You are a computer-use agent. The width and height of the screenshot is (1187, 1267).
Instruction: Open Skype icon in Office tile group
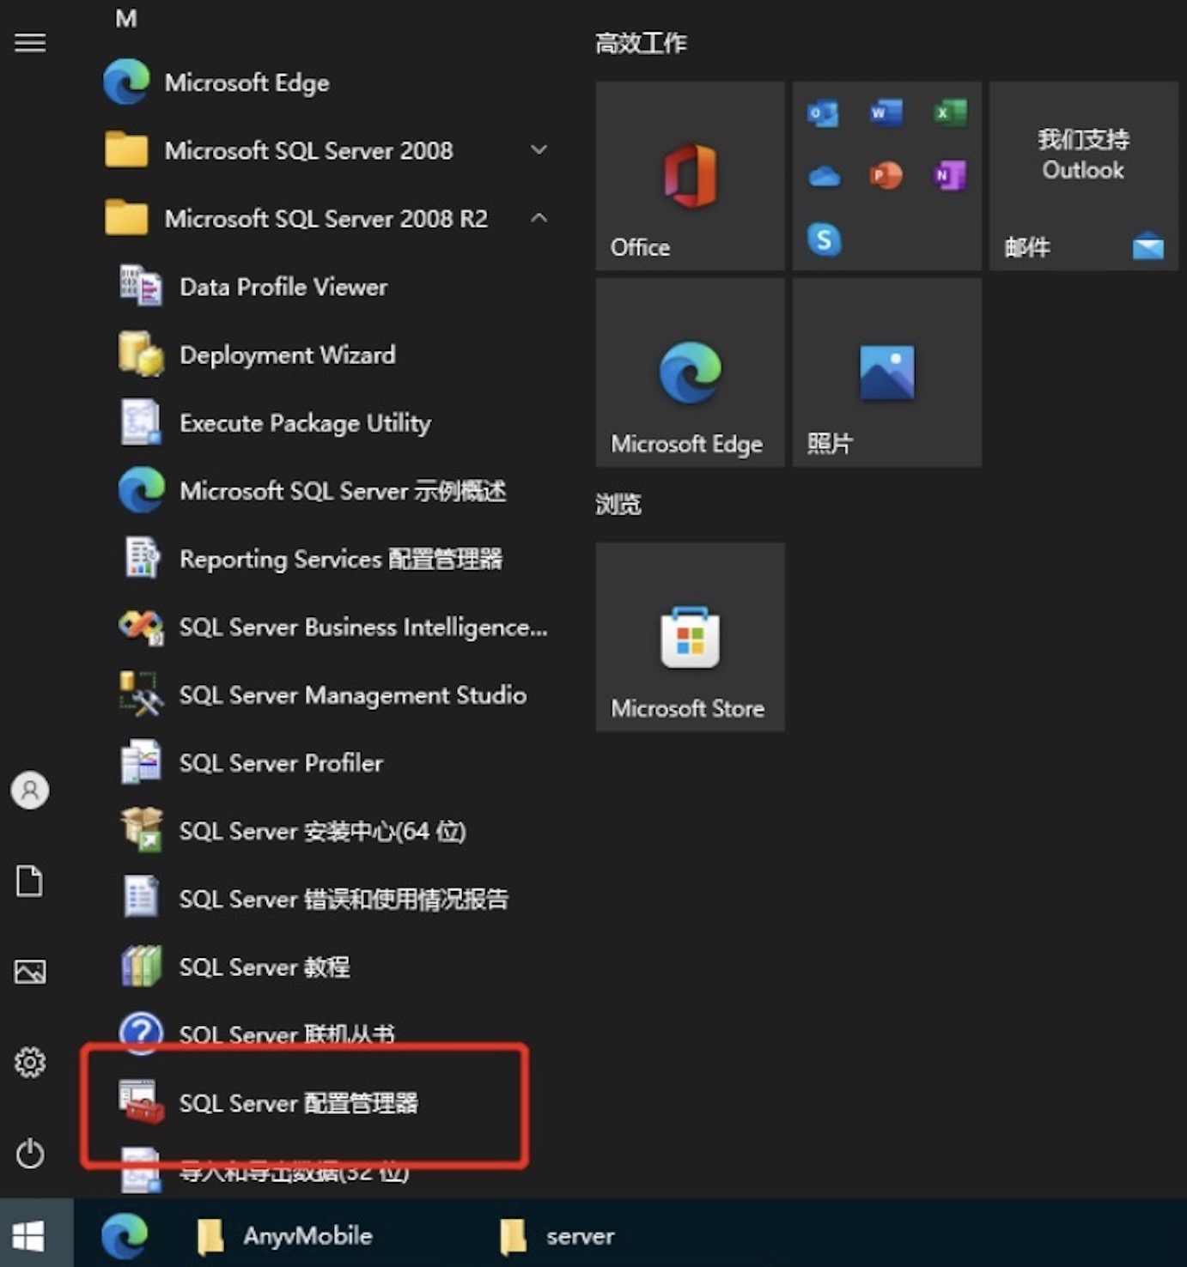pyautogui.click(x=824, y=239)
